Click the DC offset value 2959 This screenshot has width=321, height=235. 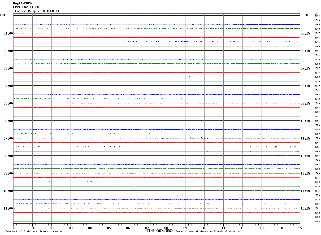click(317, 138)
